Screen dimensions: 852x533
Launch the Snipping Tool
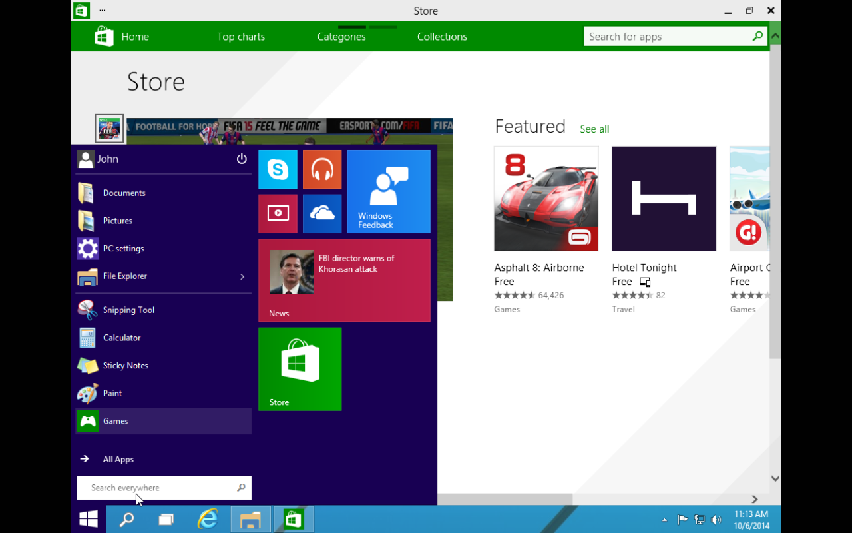(164, 310)
